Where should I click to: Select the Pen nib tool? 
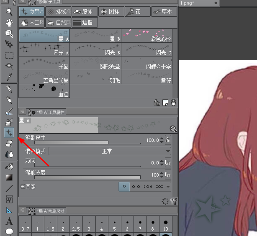(x=9, y=89)
